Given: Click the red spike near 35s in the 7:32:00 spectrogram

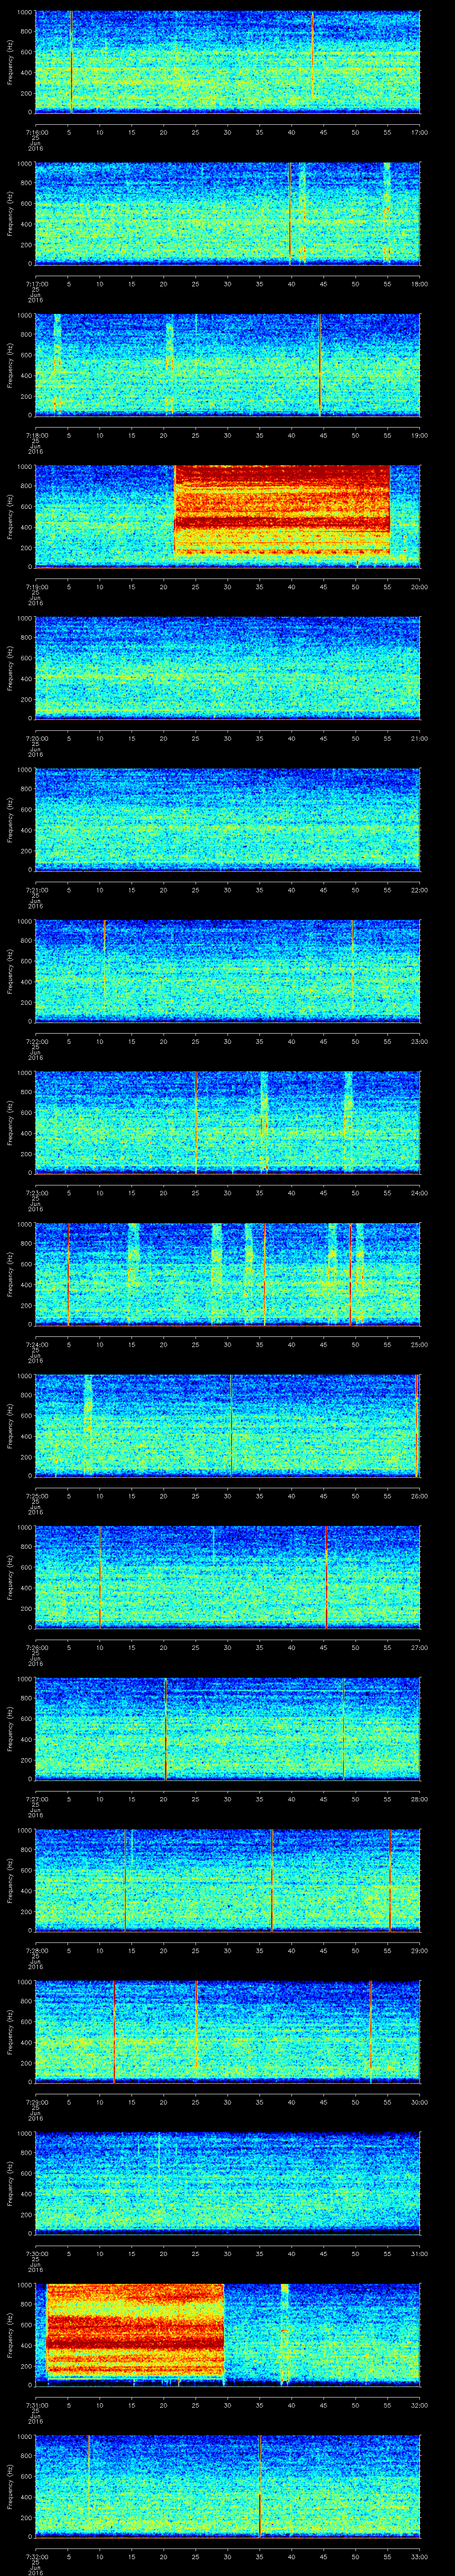Looking at the screenshot, I should tap(260, 2486).
